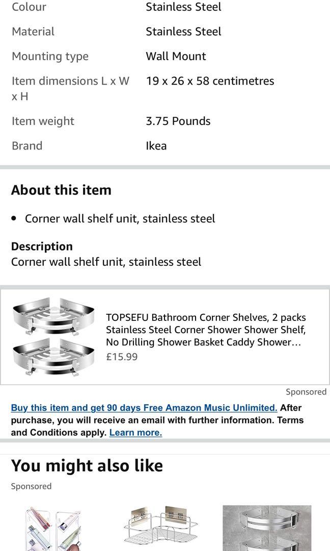This screenshot has height=551, width=330.
Task: Select the 19 x 26 x 58 centimetres value
Action: coord(210,81)
